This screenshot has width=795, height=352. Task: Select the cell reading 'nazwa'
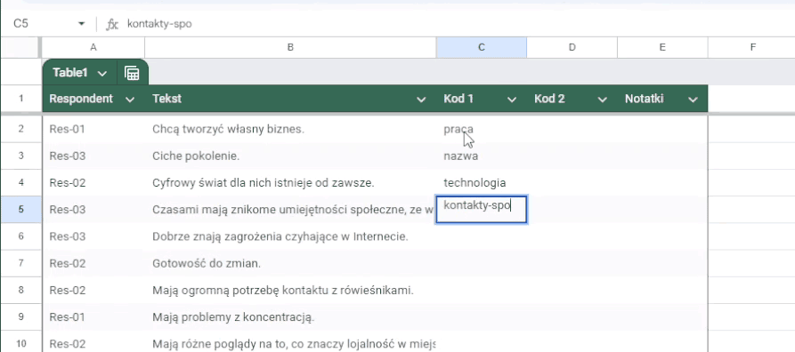pyautogui.click(x=481, y=156)
